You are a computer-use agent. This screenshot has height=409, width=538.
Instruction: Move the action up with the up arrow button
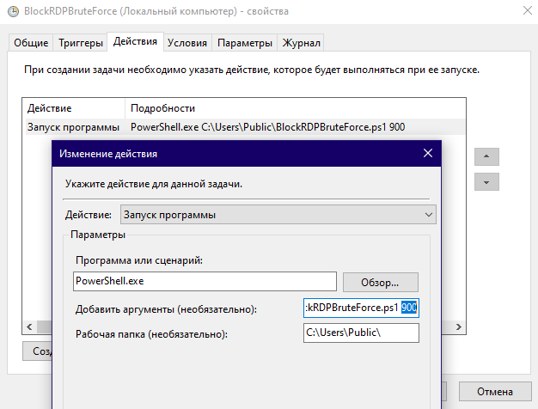(486, 156)
